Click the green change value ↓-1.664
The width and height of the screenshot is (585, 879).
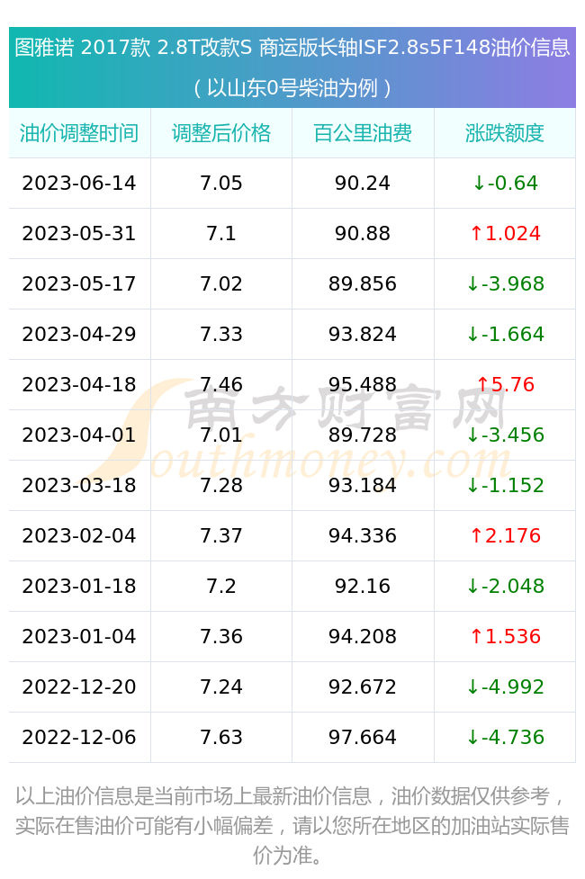[506, 335]
